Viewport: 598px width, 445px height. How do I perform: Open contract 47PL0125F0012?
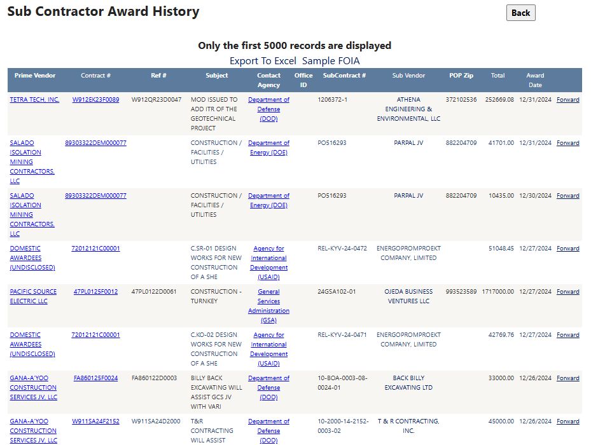(95, 291)
